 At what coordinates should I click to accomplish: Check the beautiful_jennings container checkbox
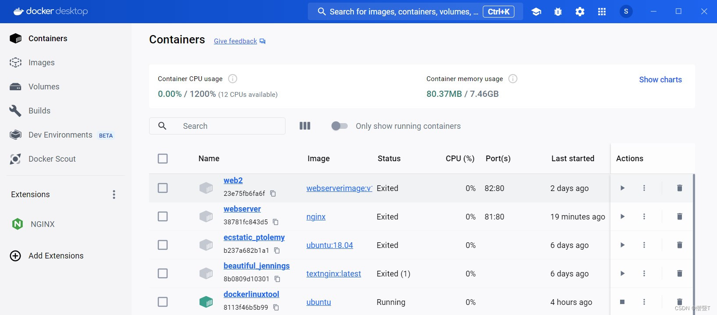(x=163, y=273)
